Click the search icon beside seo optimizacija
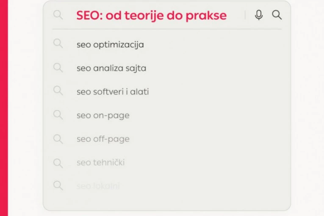324x216 pixels. pos(58,44)
